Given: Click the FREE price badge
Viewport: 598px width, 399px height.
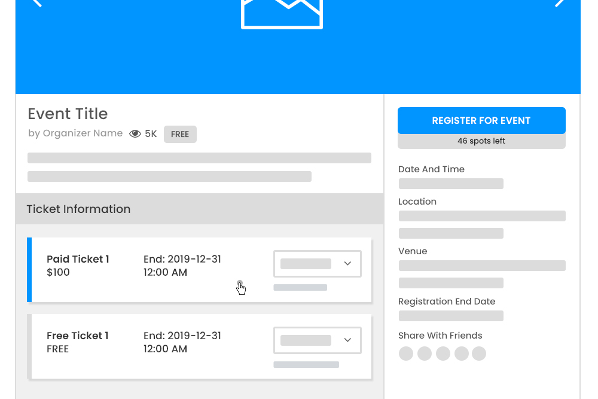Looking at the screenshot, I should (180, 134).
